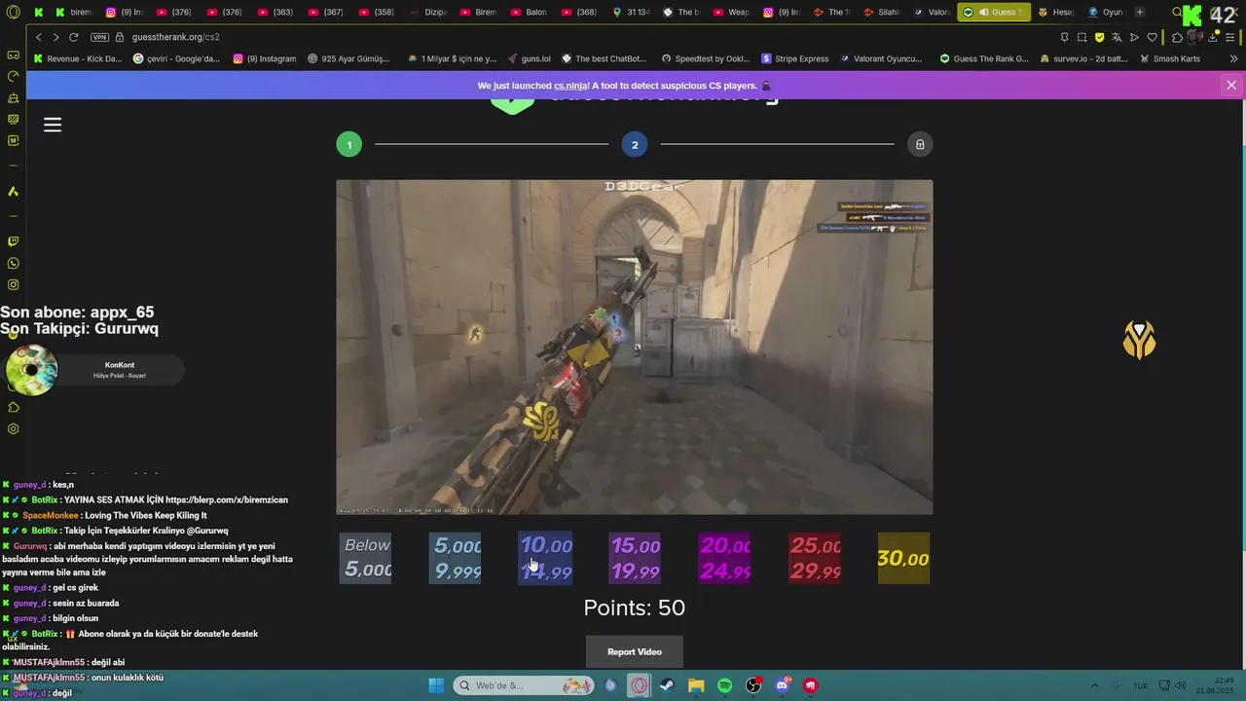Dismiss the announcement banner with X

[1231, 86]
